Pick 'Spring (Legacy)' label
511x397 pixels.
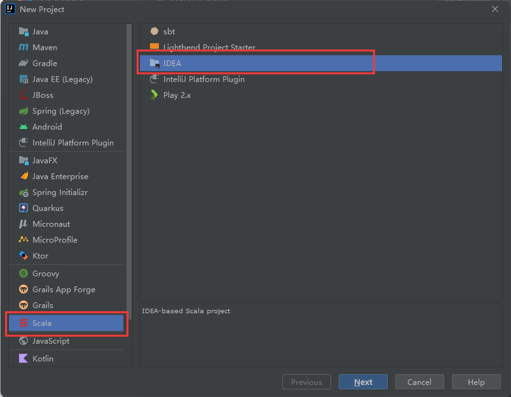point(61,111)
